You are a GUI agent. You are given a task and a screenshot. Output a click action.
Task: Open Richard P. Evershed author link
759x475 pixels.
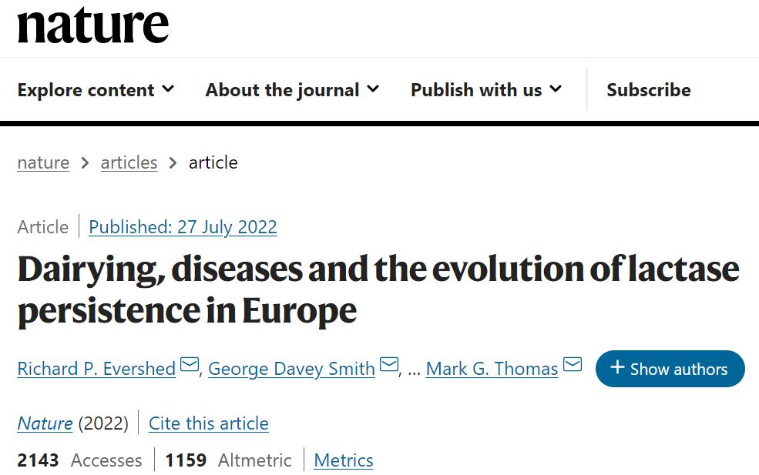click(96, 369)
